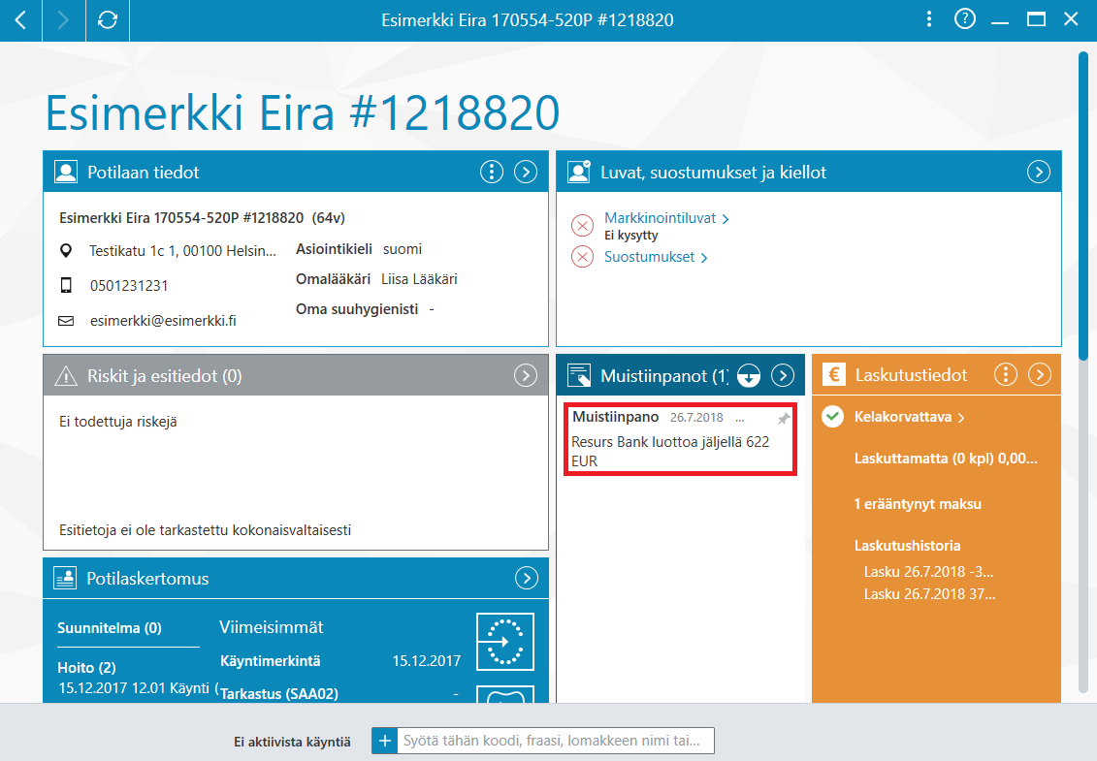Open the Suostumukset link
Viewport: 1097px width, 761px height.
tap(656, 257)
